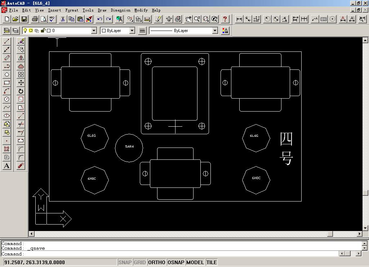Toggle GRID display in status bar
369x267 pixels.
coord(140,262)
